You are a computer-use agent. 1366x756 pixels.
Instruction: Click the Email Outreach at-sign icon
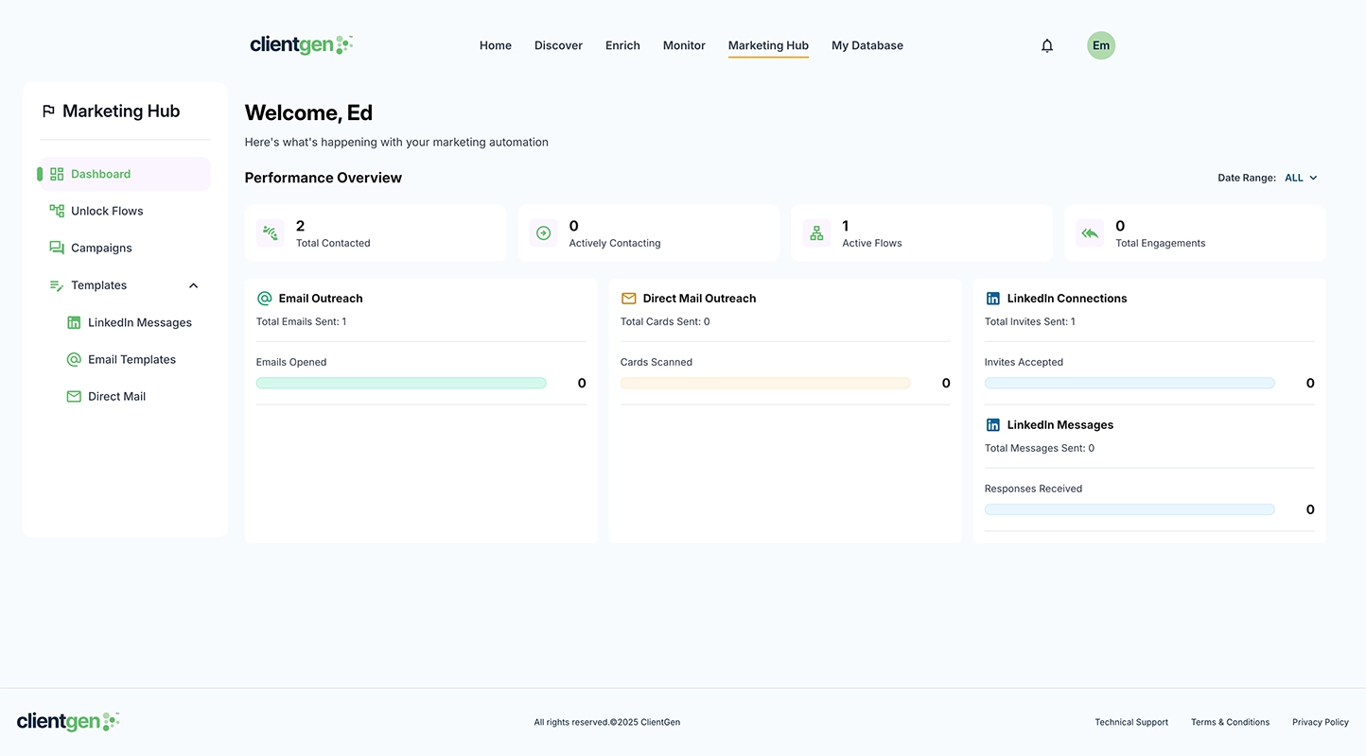coord(264,299)
